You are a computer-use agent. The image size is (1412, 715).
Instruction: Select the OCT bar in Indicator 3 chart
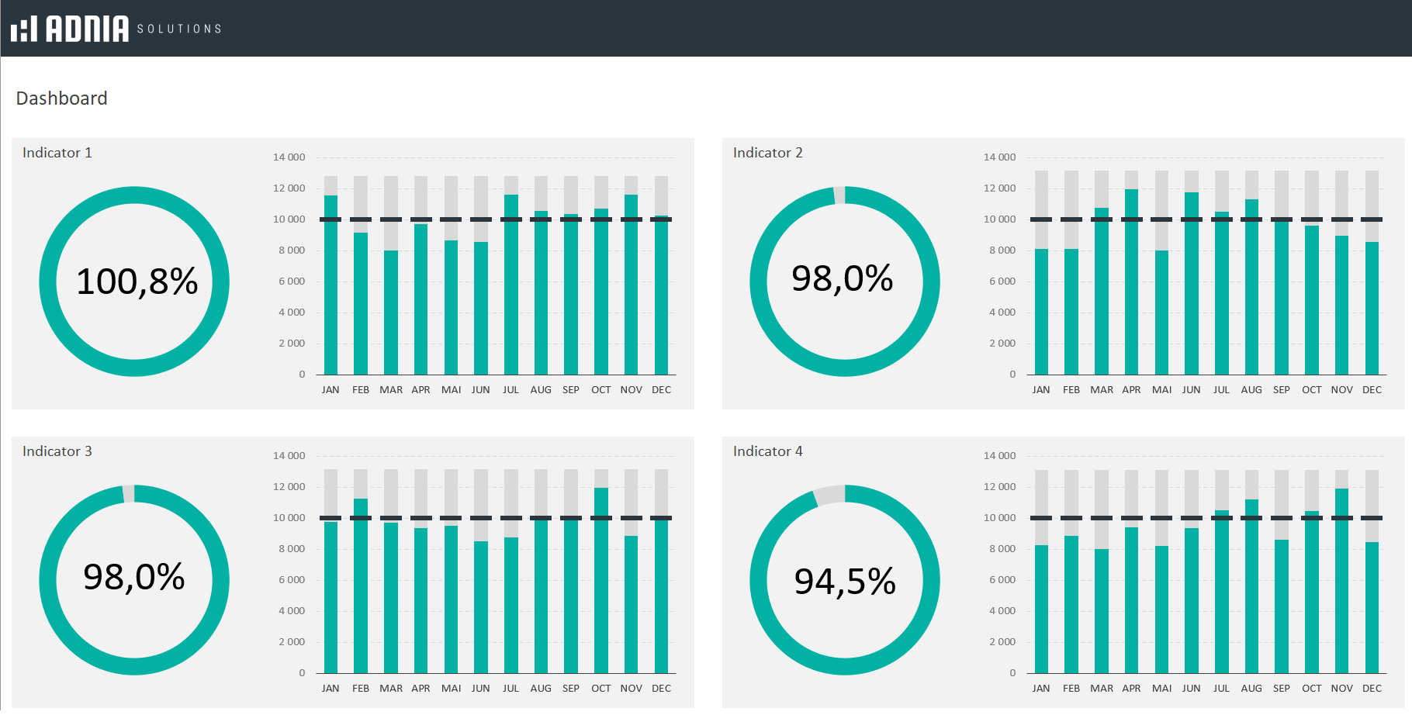tap(601, 582)
